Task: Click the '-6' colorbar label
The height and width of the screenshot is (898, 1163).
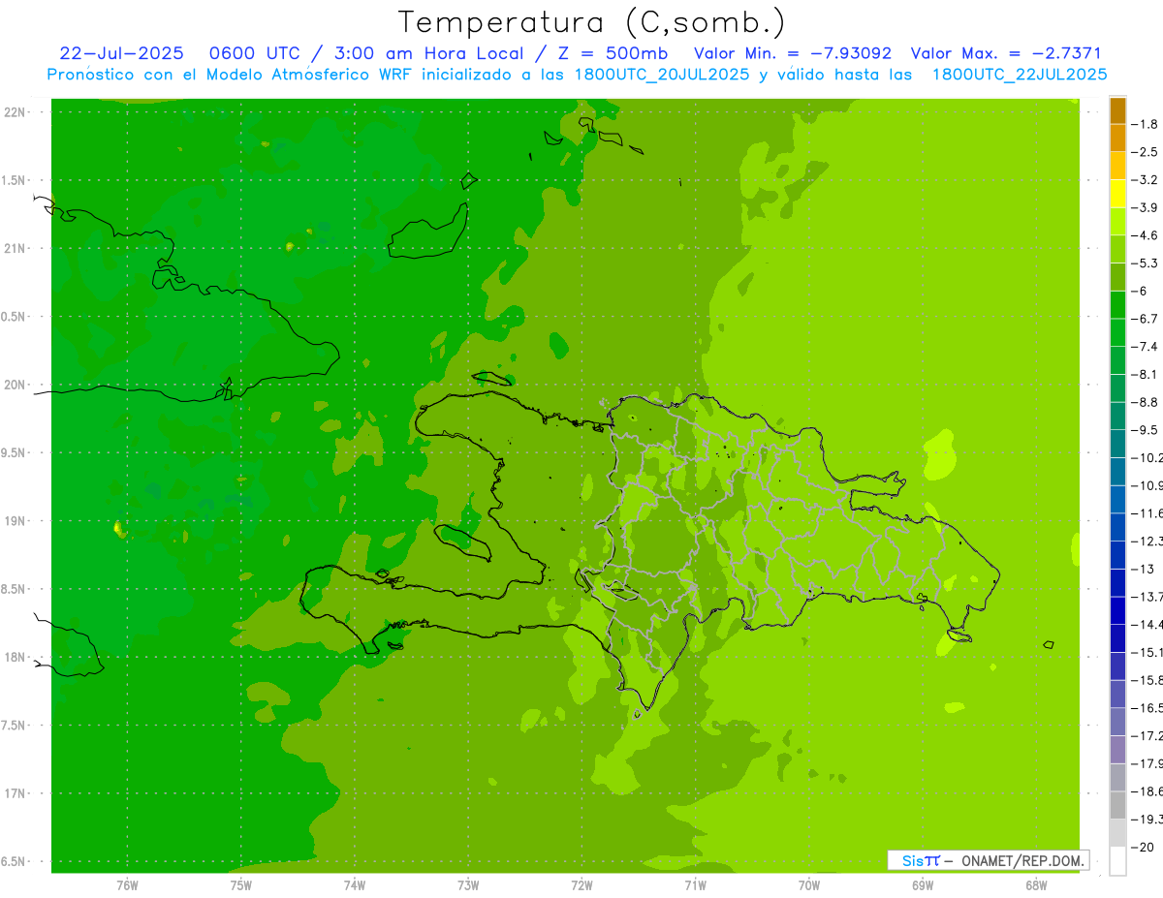Action: 1141,291
